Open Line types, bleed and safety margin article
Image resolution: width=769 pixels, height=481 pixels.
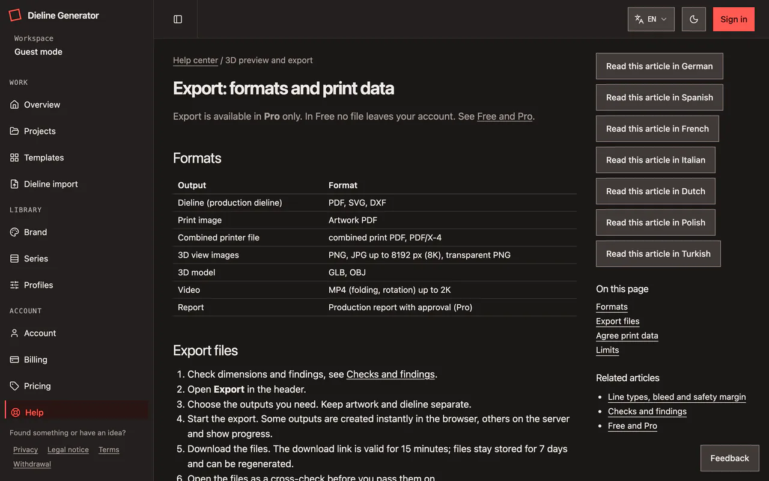pyautogui.click(x=676, y=397)
